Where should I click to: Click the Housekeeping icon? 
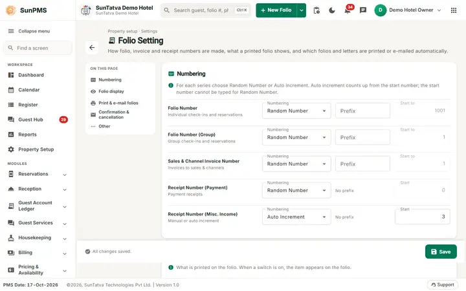pyautogui.click(x=11, y=237)
